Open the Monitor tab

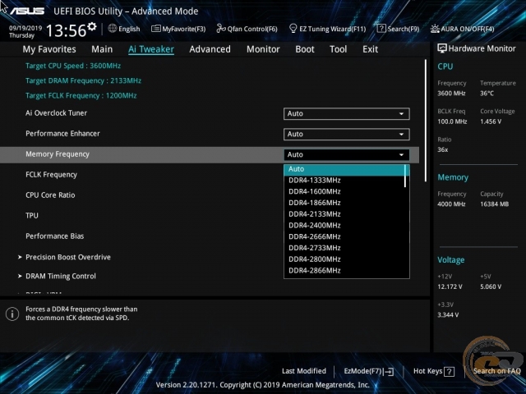tap(263, 49)
